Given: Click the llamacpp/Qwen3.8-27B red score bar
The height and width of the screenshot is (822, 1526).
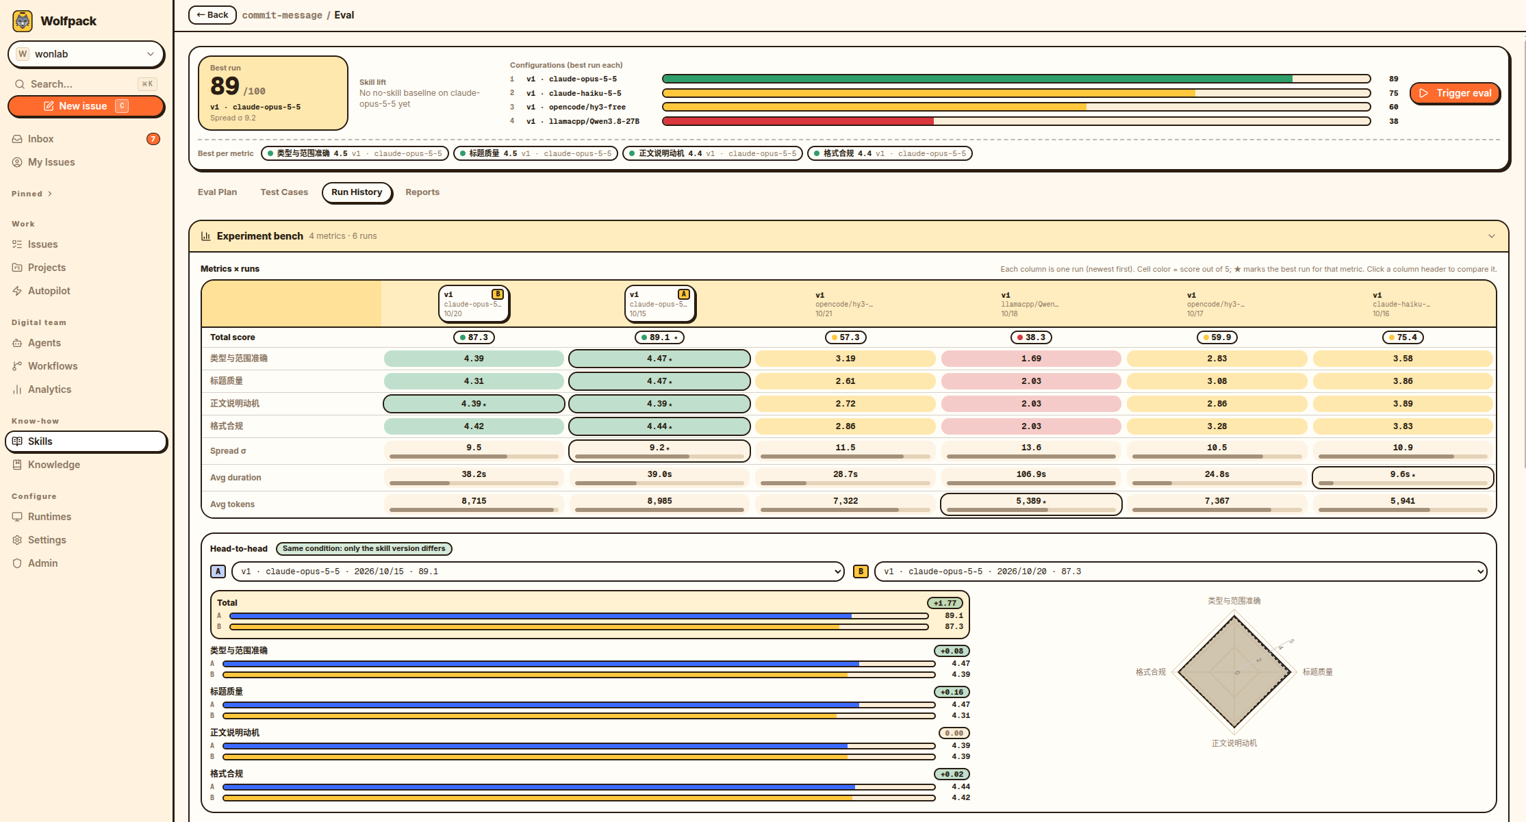Looking at the screenshot, I should coord(1016,121).
